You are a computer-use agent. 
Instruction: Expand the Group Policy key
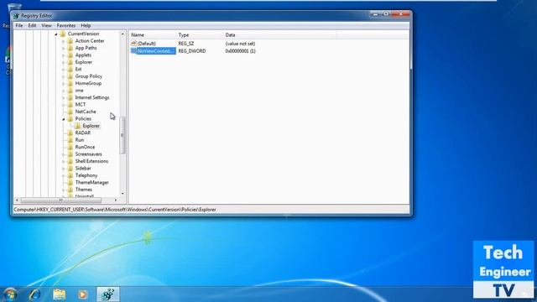[64, 76]
